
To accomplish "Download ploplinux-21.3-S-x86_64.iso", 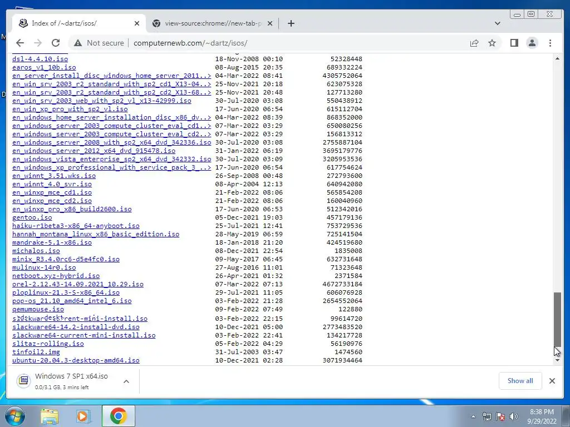I will tap(66, 292).
